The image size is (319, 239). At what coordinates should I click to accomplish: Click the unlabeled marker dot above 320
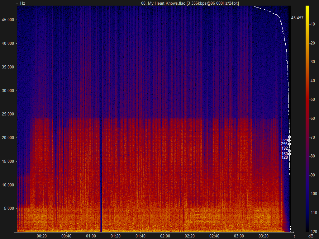pyautogui.click(x=289, y=137)
